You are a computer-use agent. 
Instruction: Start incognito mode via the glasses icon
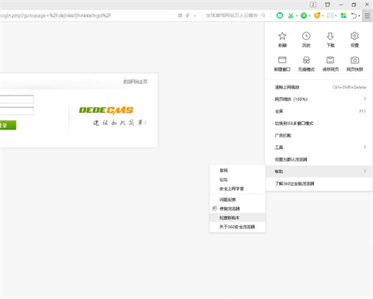point(306,60)
